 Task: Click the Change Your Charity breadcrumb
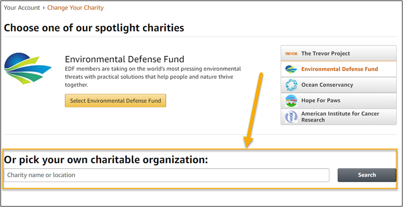(76, 8)
